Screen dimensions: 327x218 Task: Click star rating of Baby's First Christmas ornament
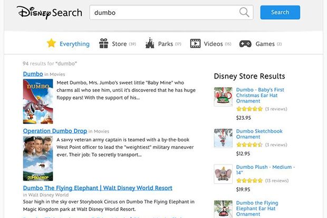(x=249, y=109)
